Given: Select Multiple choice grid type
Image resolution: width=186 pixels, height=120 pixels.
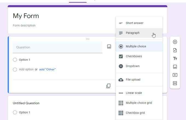Looking at the screenshot, I should [x=139, y=103].
